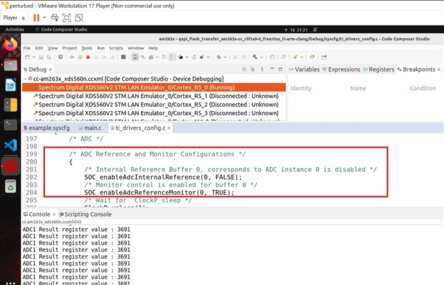
Task: Open File menu
Action: [x=27, y=48]
